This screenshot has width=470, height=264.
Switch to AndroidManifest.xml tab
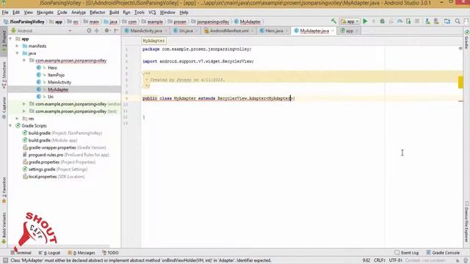229,31
